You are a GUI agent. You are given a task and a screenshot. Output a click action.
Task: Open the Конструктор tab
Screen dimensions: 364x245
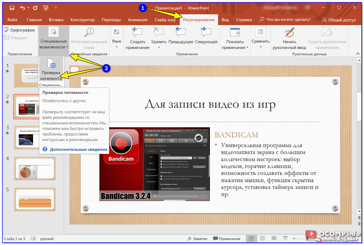pos(82,20)
